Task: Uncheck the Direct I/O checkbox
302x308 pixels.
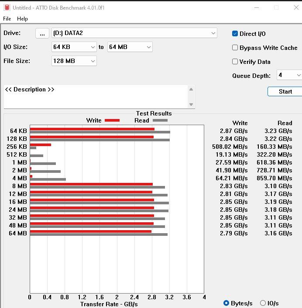Action: click(x=235, y=34)
